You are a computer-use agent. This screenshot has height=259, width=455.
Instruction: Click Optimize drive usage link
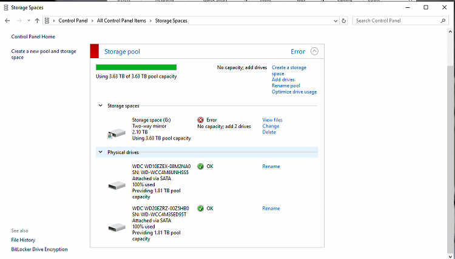coord(294,92)
